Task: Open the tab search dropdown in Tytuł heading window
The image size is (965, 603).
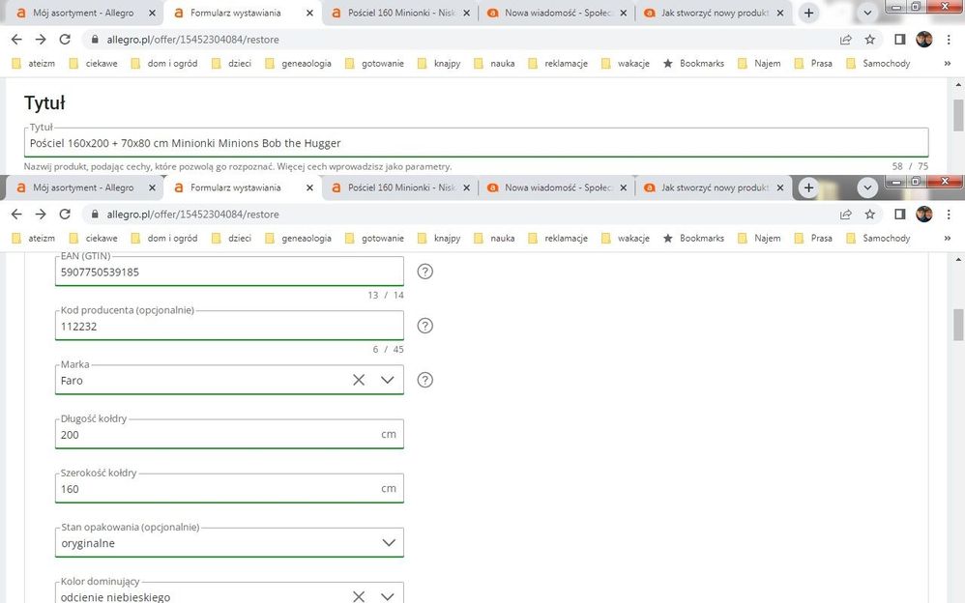Action: click(x=867, y=13)
